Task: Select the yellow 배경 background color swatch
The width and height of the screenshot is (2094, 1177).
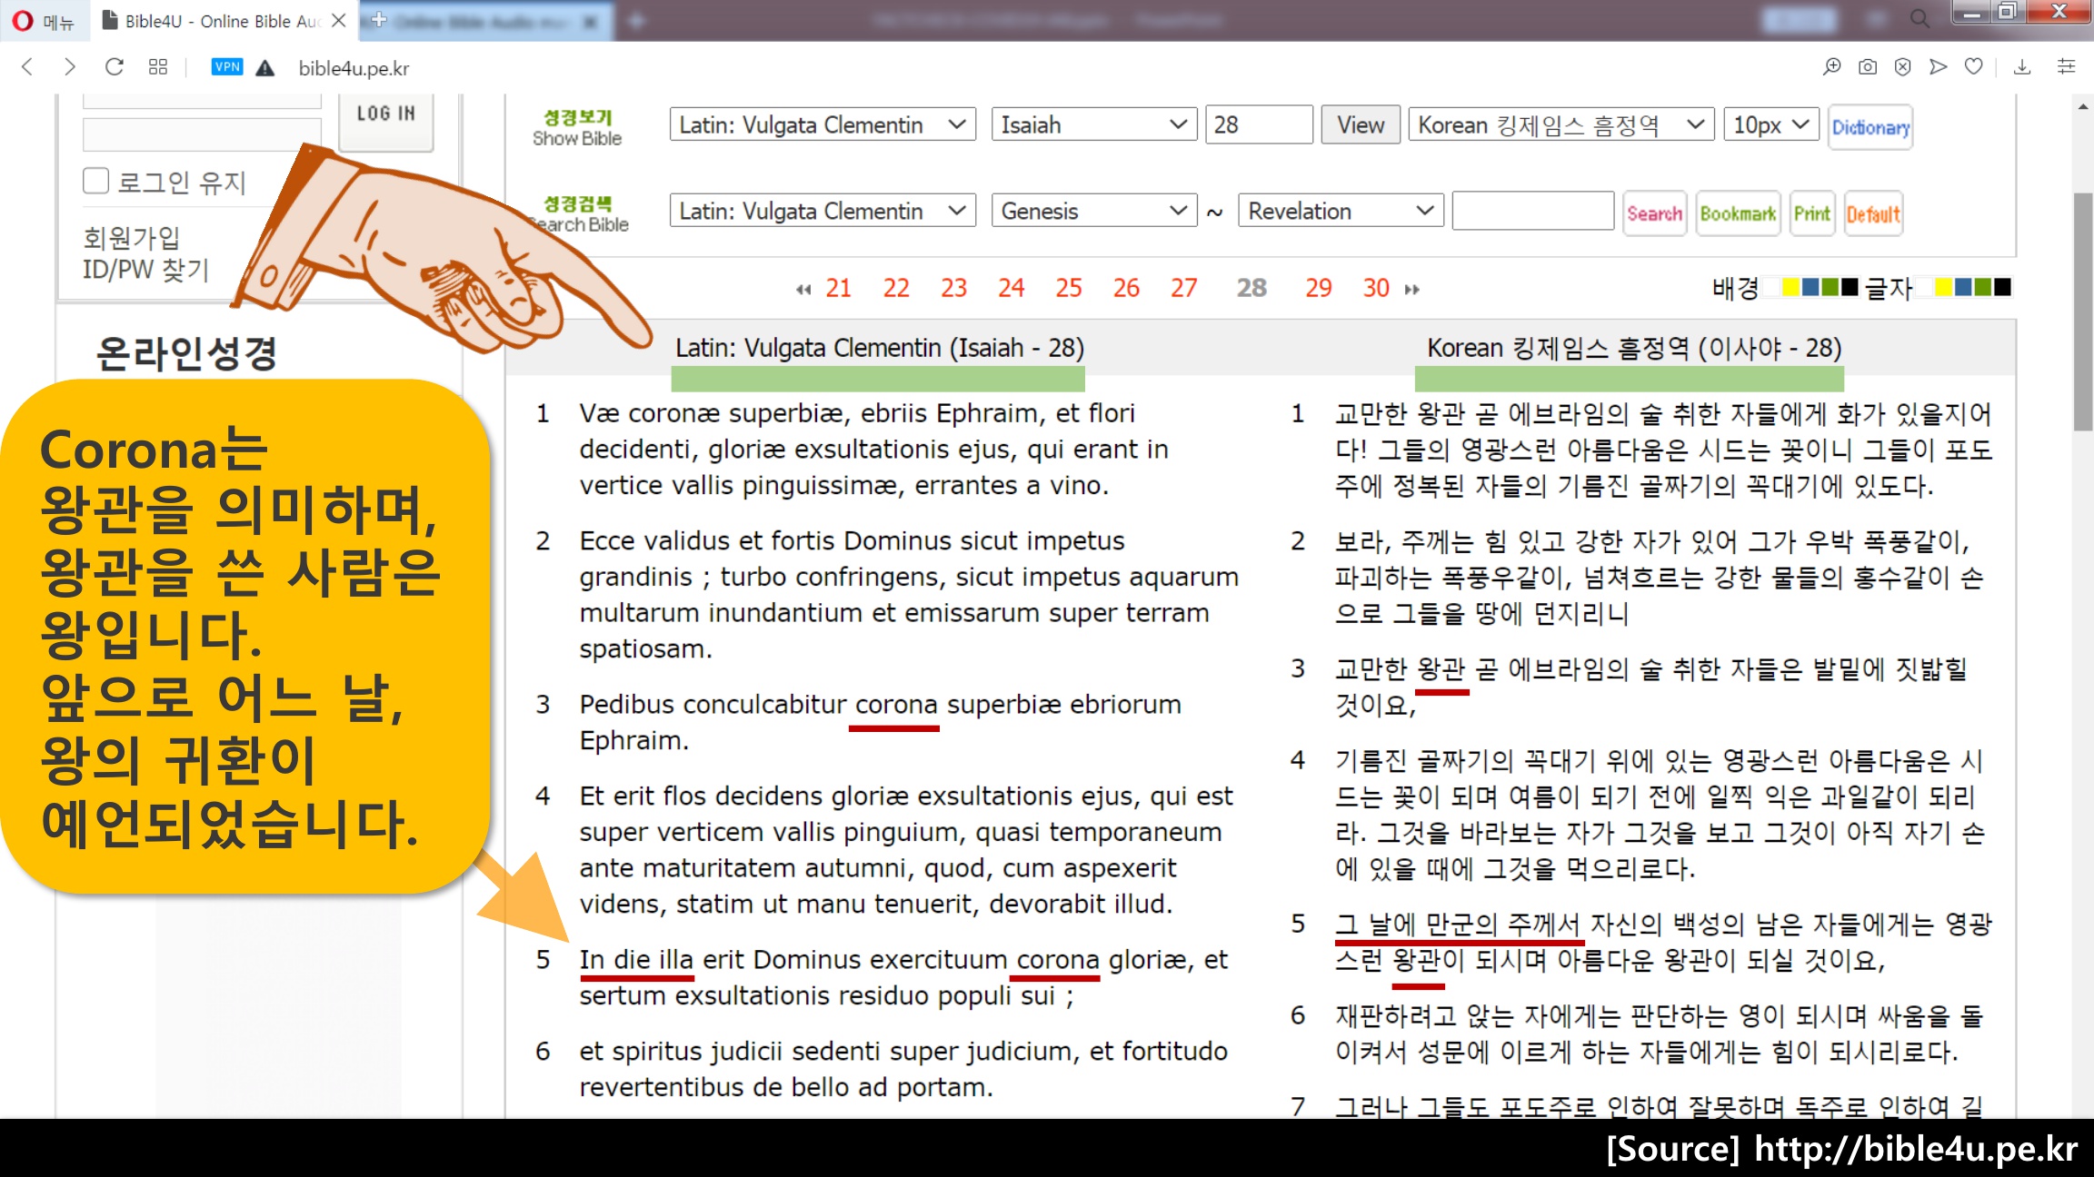Action: [x=1790, y=288]
